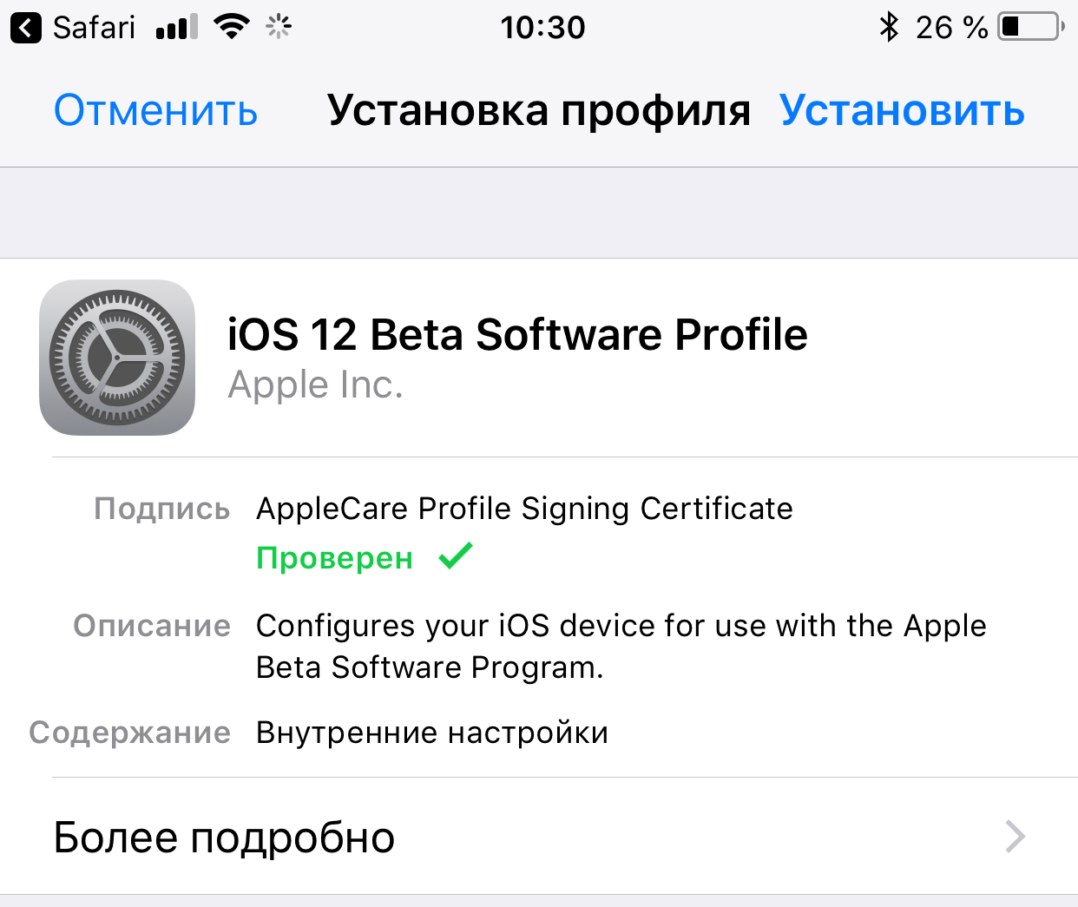Tap the Settings gear profile icon
The image size is (1078, 907).
[117, 358]
